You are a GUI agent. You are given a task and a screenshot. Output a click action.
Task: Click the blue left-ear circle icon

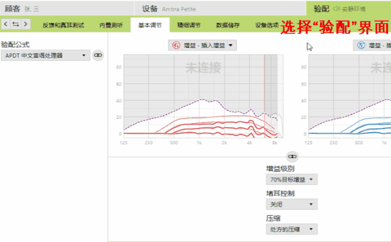tap(361, 45)
